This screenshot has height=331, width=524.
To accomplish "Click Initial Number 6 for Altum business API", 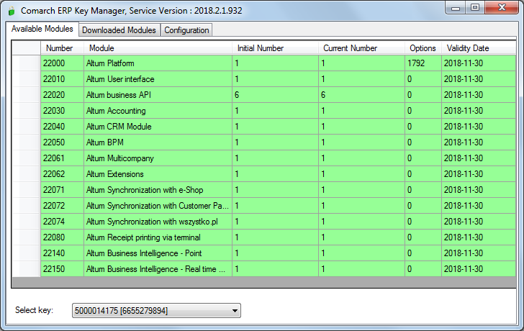I will coord(275,95).
